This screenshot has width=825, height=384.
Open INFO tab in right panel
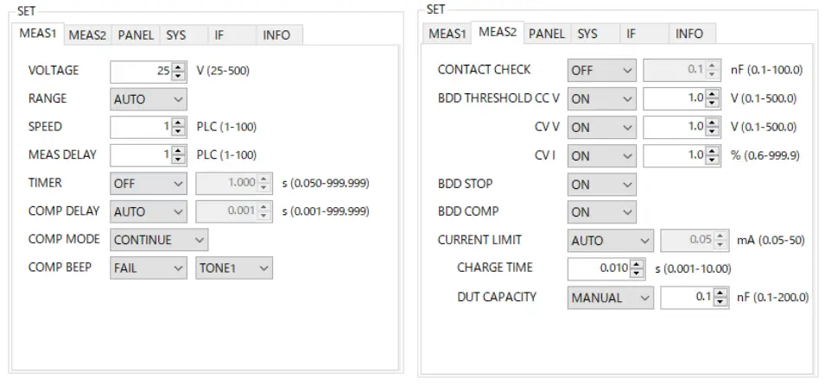(x=689, y=34)
